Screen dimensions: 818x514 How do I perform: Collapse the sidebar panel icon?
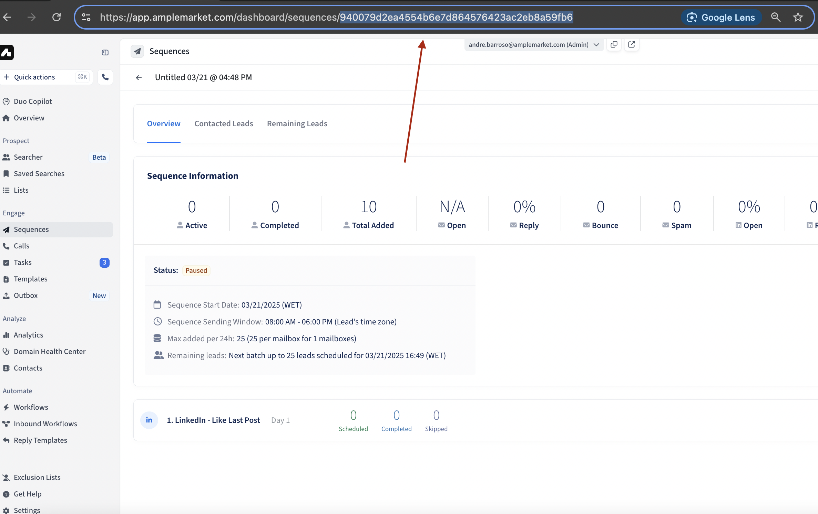[x=105, y=53]
